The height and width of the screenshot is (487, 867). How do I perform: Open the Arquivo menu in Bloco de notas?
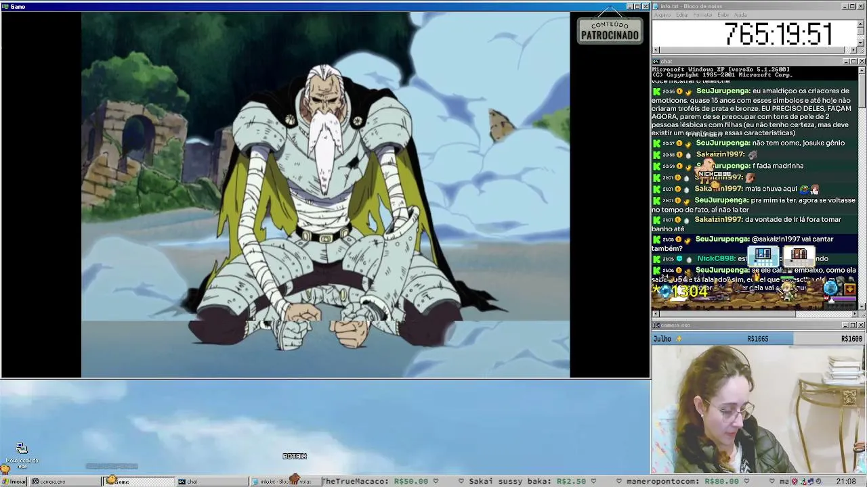[662, 15]
